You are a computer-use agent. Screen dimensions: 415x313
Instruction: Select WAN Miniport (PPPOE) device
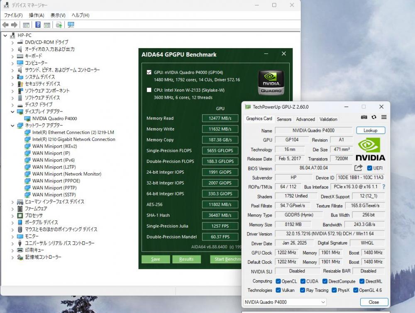click(x=56, y=181)
